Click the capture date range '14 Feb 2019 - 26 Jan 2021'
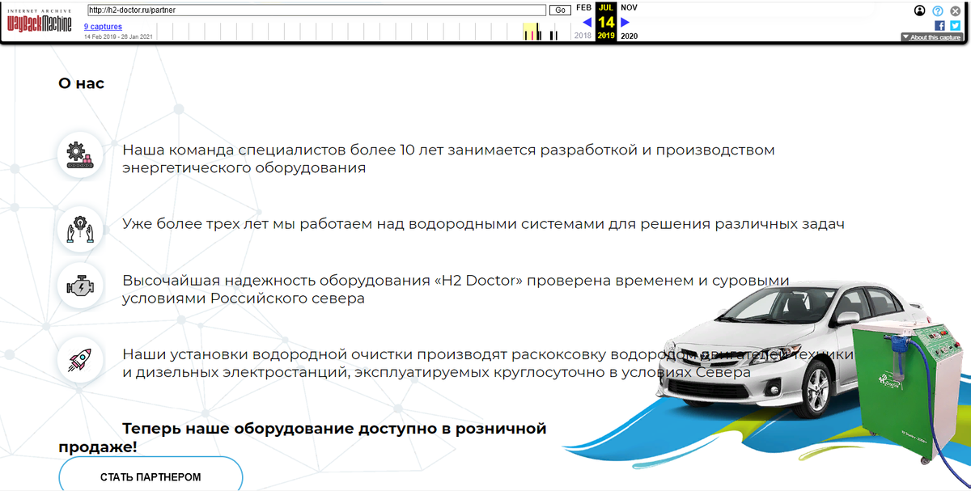Viewport: 971px width, 491px height. pyautogui.click(x=118, y=36)
